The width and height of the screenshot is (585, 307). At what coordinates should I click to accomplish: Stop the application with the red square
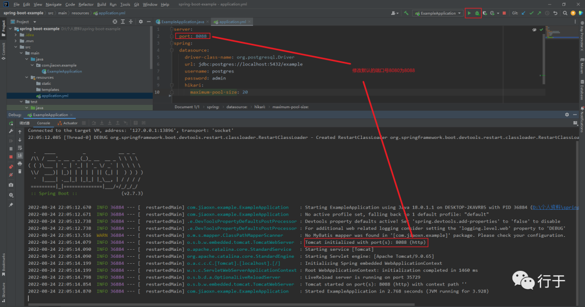pos(504,13)
